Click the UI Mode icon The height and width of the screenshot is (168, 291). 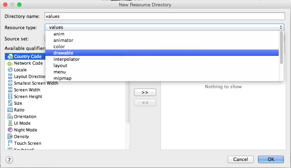(10, 123)
